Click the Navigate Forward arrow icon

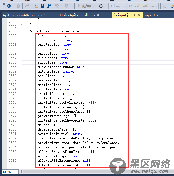[18, 6]
